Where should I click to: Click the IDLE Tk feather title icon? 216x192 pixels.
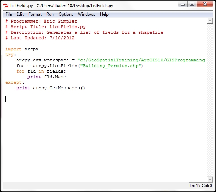pyautogui.click(x=6, y=6)
